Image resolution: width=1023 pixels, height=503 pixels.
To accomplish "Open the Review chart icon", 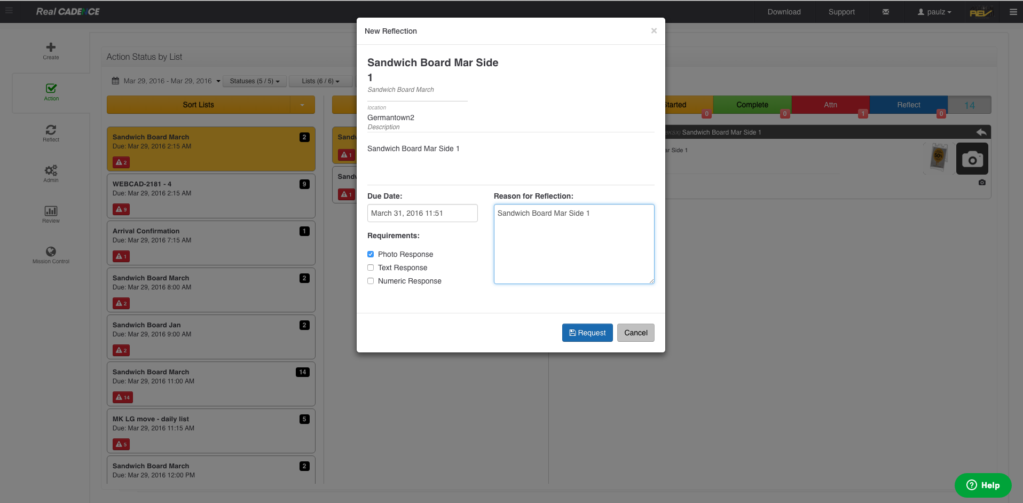I will coord(51,211).
